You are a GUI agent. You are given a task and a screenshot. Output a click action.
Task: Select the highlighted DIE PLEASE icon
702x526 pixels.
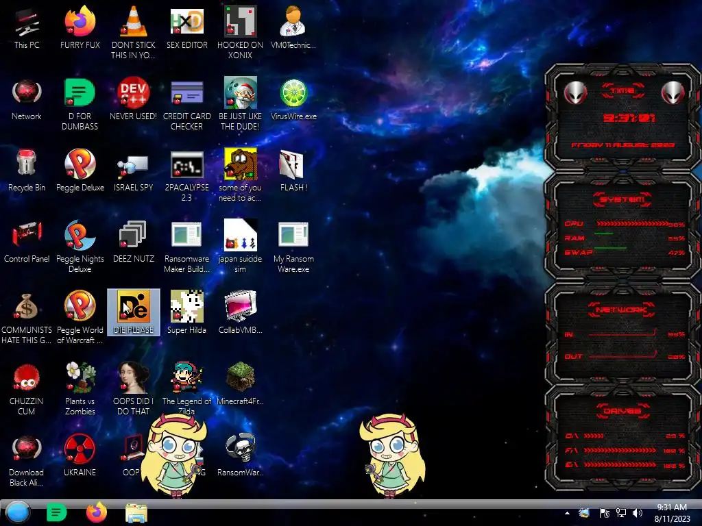pyautogui.click(x=134, y=312)
